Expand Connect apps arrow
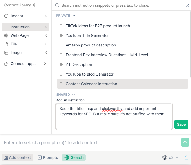This screenshot has height=165, width=191. tap(45, 64)
